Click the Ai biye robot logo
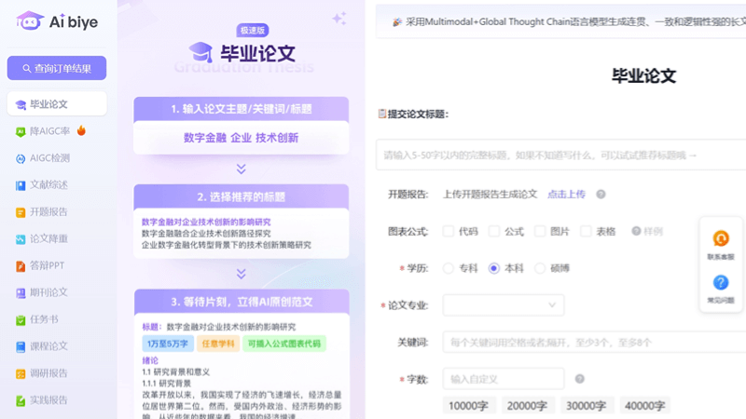Image resolution: width=746 pixels, height=419 pixels. click(30, 20)
